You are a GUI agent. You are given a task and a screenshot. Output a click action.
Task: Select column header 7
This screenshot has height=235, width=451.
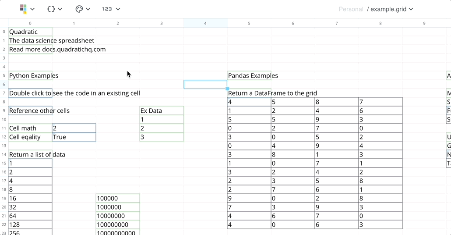pos(337,23)
